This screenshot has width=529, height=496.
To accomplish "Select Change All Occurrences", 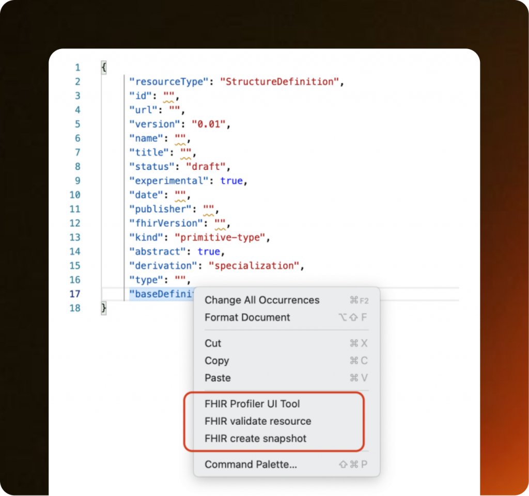I will 261,300.
